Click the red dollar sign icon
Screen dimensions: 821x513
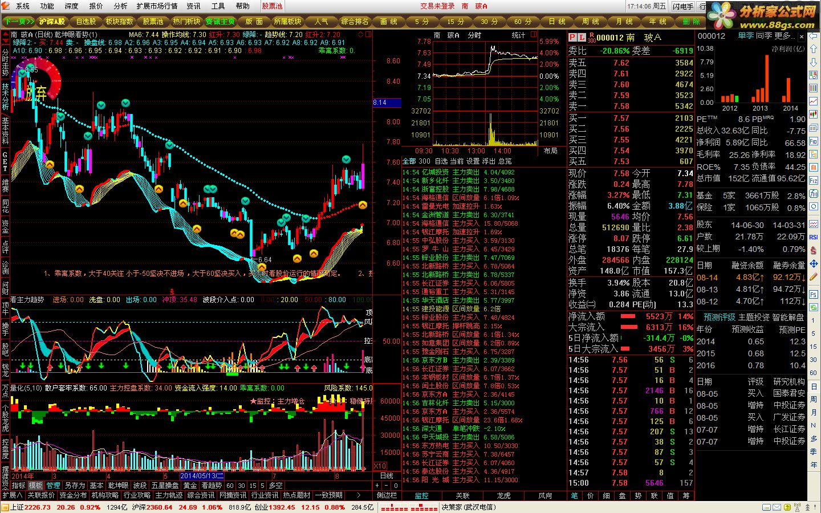click(x=814, y=250)
